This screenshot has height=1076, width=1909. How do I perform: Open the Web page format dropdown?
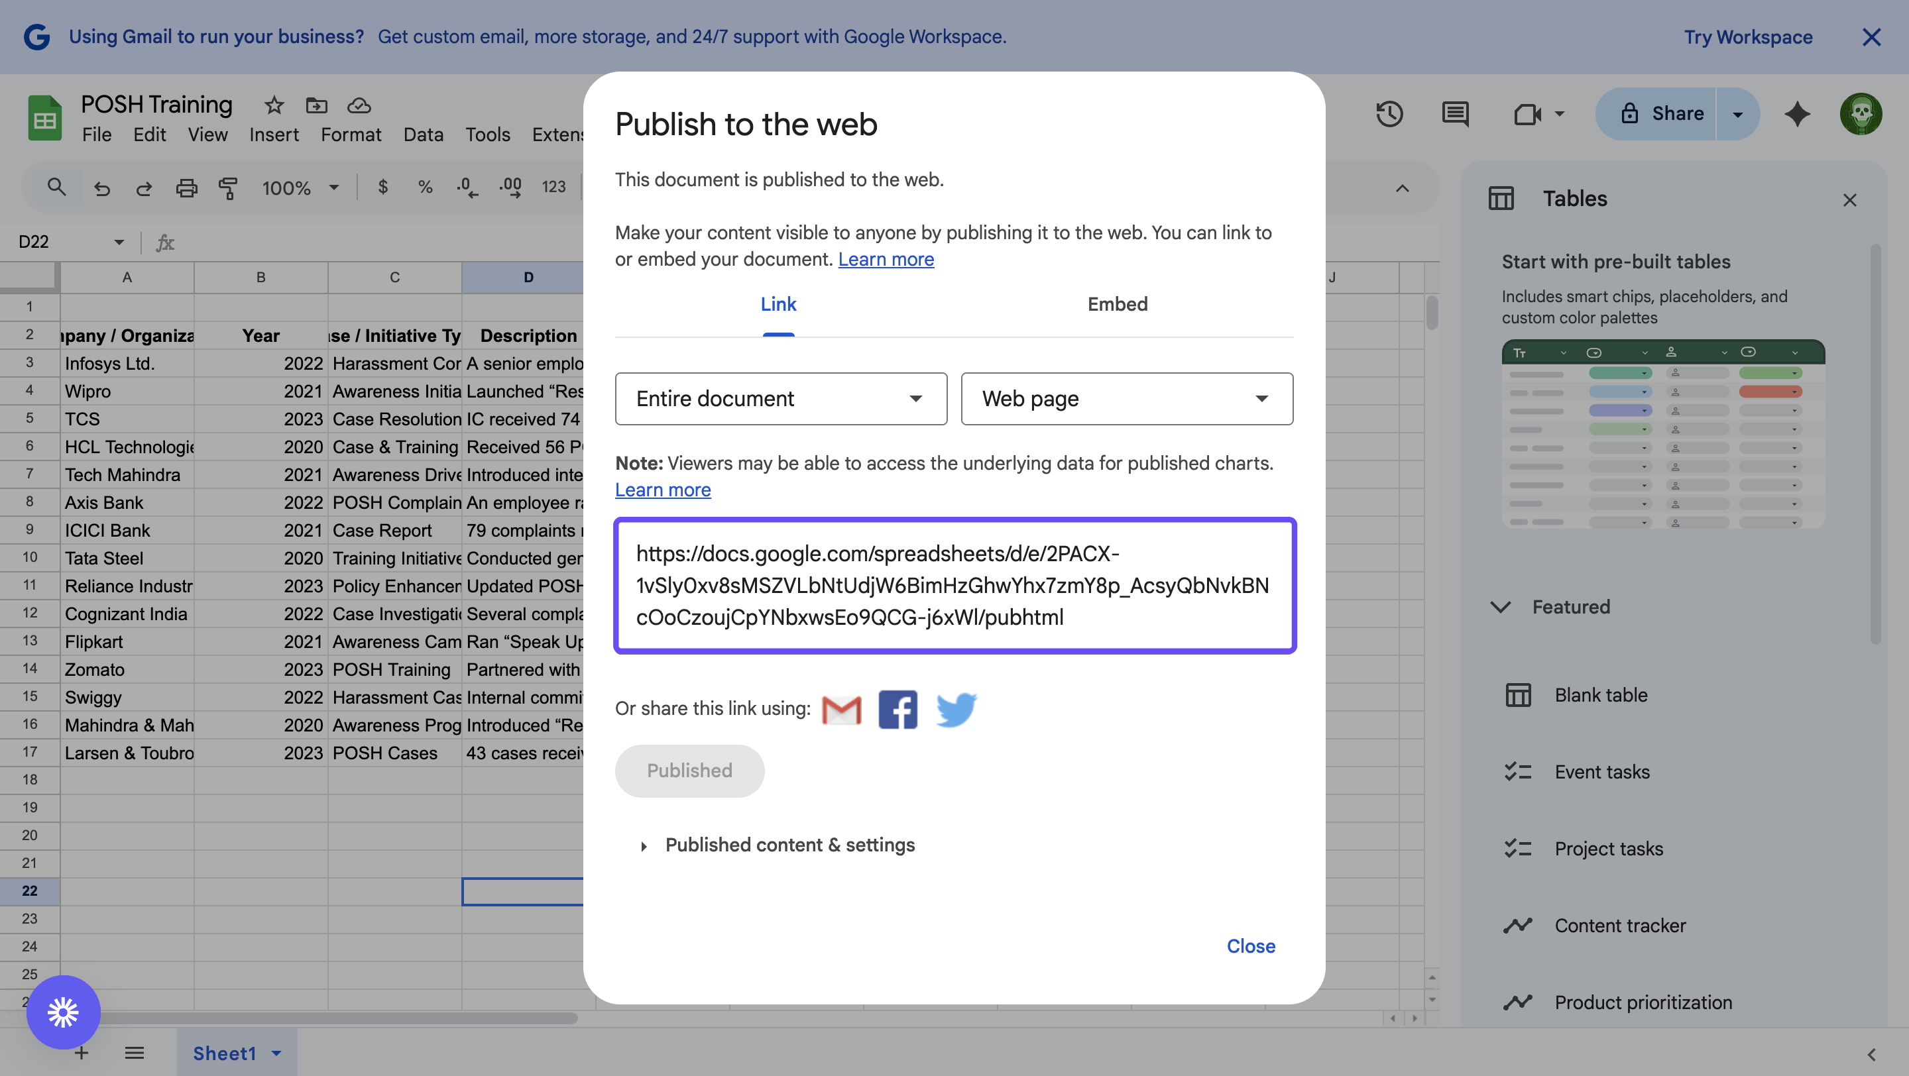point(1126,398)
